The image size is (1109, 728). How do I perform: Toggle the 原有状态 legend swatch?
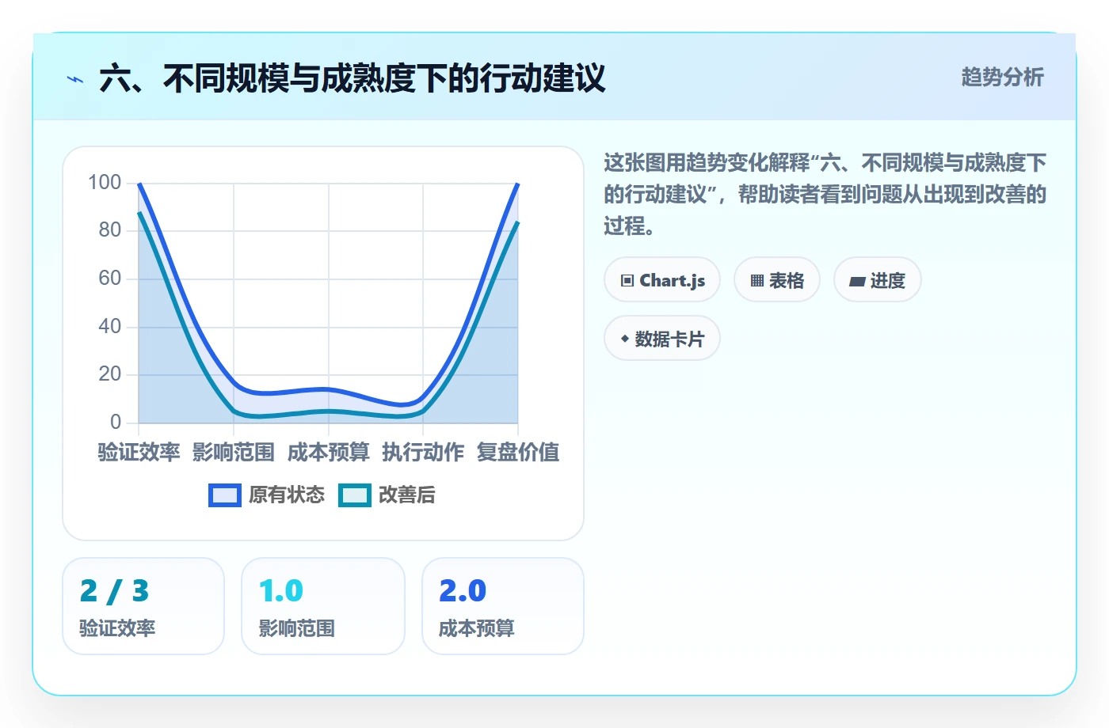tap(225, 495)
